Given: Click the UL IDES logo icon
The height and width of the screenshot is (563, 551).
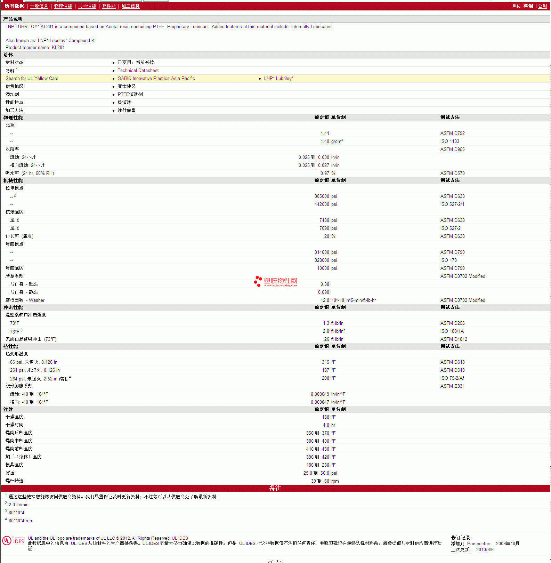Looking at the screenshot, I should [13, 541].
